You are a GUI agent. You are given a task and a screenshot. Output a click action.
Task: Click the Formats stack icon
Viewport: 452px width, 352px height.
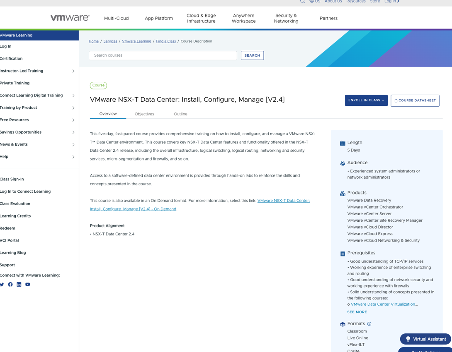343,324
